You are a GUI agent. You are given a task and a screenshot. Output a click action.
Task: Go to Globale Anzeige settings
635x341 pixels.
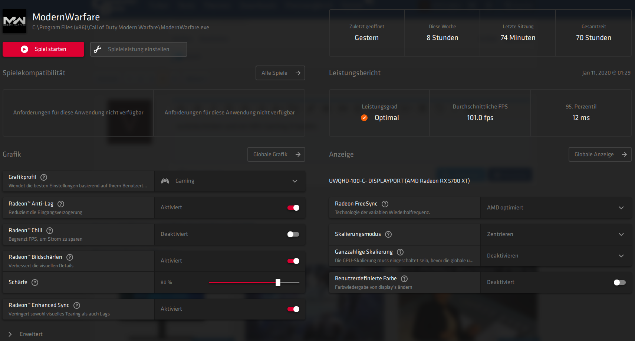click(600, 154)
